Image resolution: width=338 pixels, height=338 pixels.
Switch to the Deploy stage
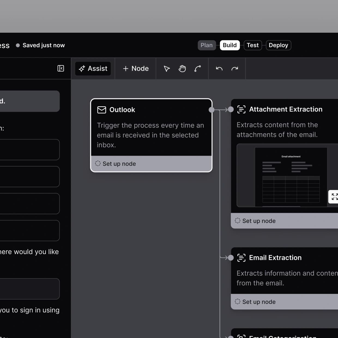click(x=278, y=45)
